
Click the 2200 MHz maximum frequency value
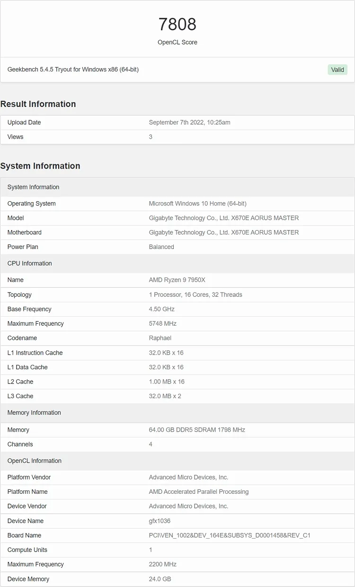(x=163, y=564)
